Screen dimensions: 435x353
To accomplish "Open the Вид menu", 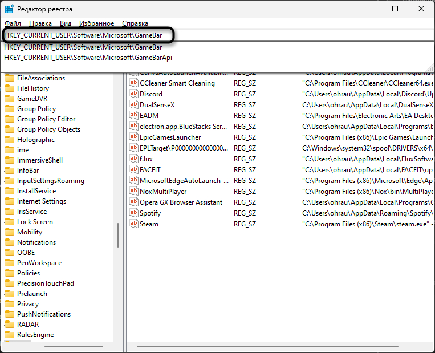I will pyautogui.click(x=66, y=23).
